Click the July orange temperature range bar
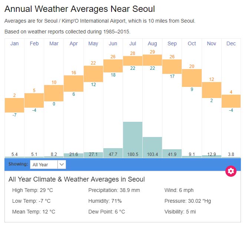This screenshot has height=225, width=245. [133, 61]
